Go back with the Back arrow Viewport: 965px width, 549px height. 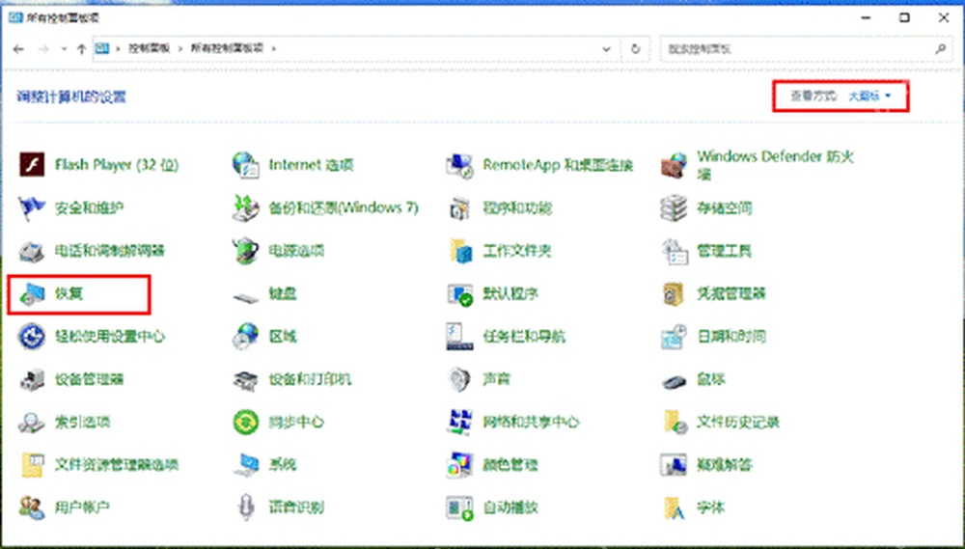tap(18, 48)
